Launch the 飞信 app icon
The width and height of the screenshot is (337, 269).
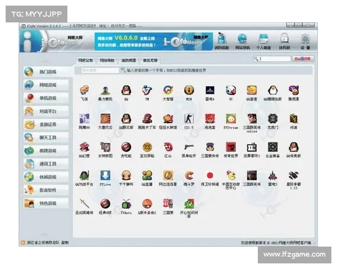pos(84,91)
